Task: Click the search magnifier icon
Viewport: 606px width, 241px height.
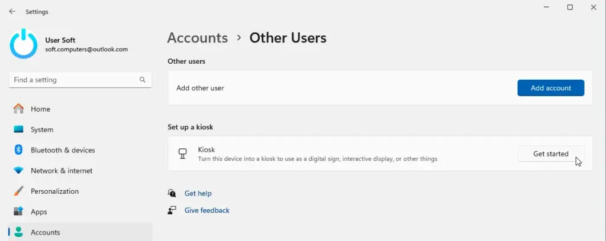Action: (x=142, y=80)
